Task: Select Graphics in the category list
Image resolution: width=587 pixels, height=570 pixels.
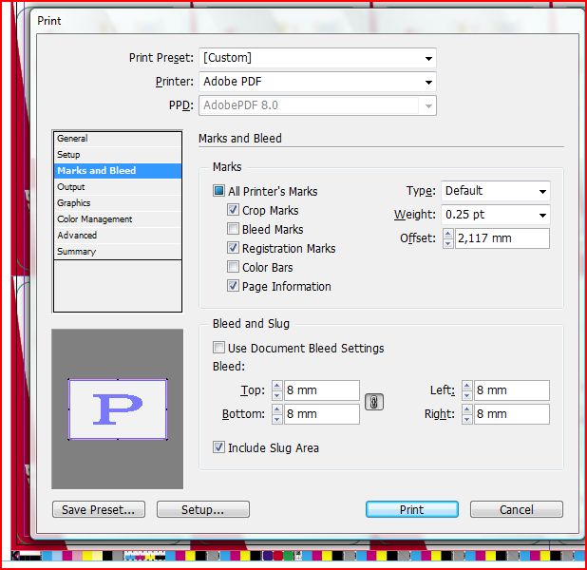Action: point(118,203)
